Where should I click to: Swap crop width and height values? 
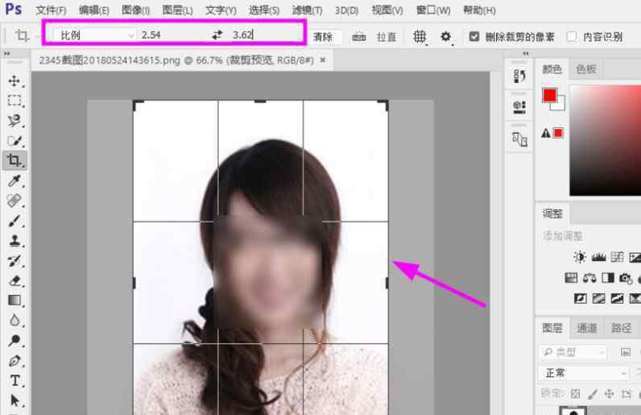217,35
